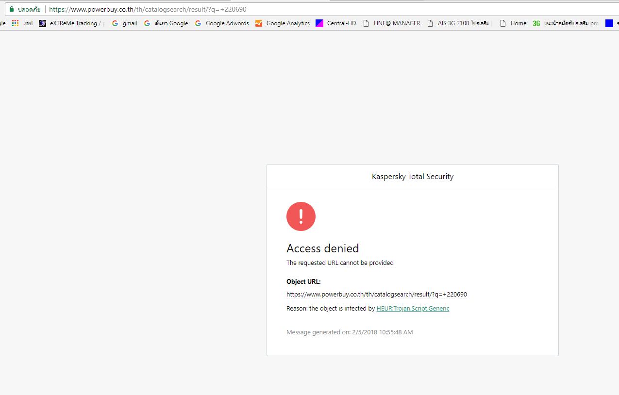Image resolution: width=619 pixels, height=395 pixels.
Task: Open the Apps grid bookmark icon
Action: [16, 23]
